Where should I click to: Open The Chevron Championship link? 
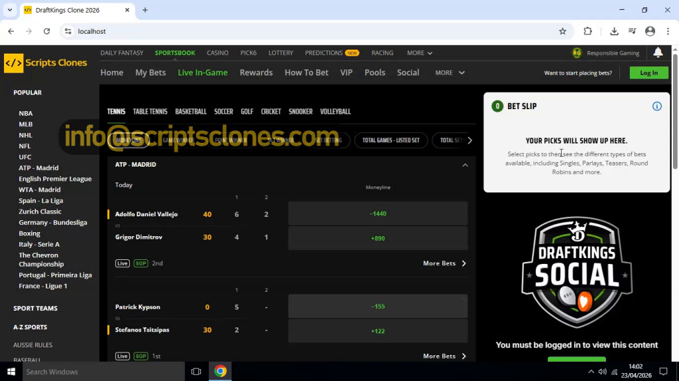pyautogui.click(x=41, y=259)
